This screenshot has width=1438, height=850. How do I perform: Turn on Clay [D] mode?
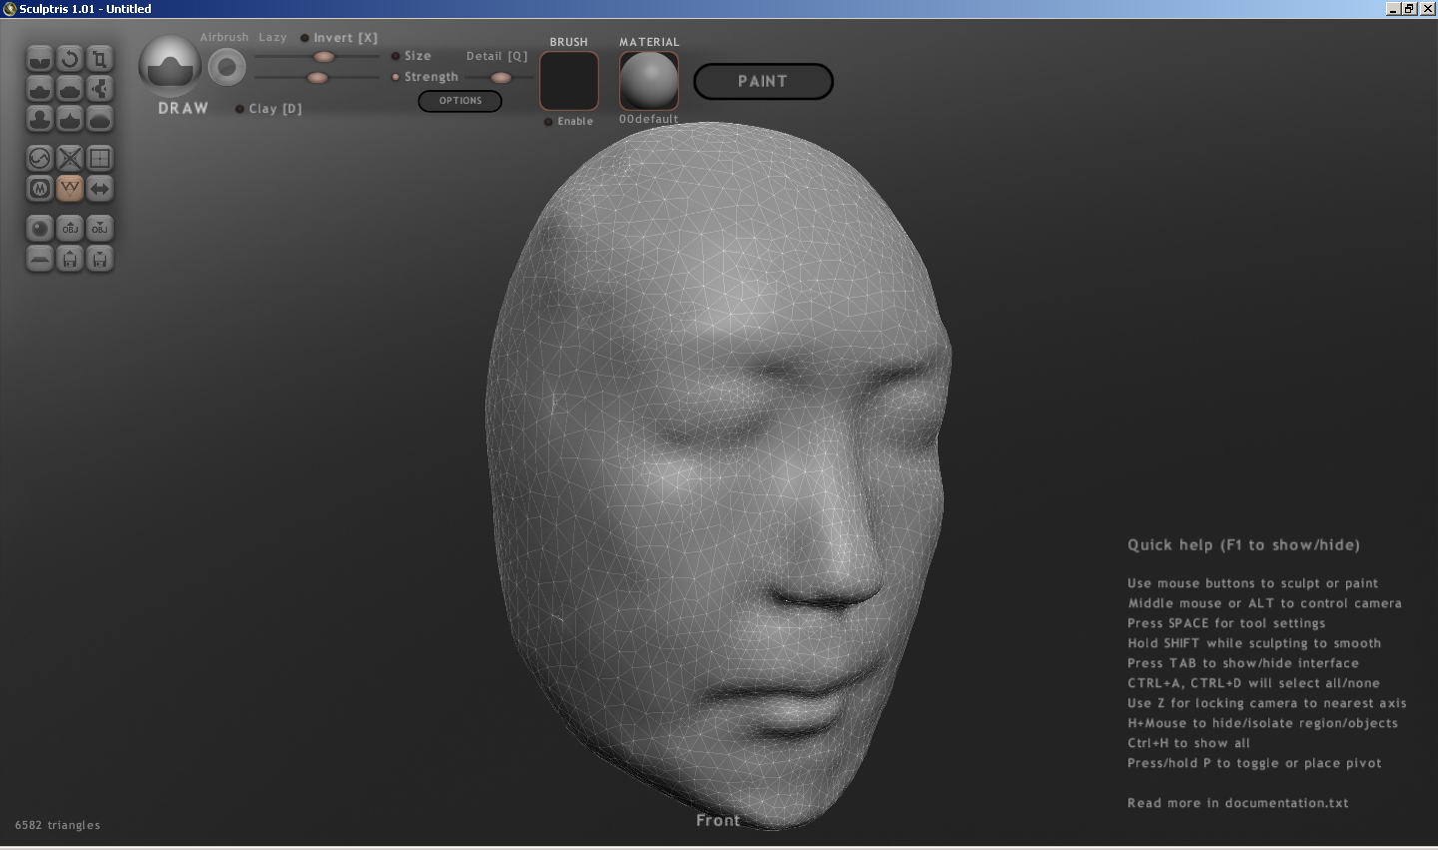click(240, 109)
